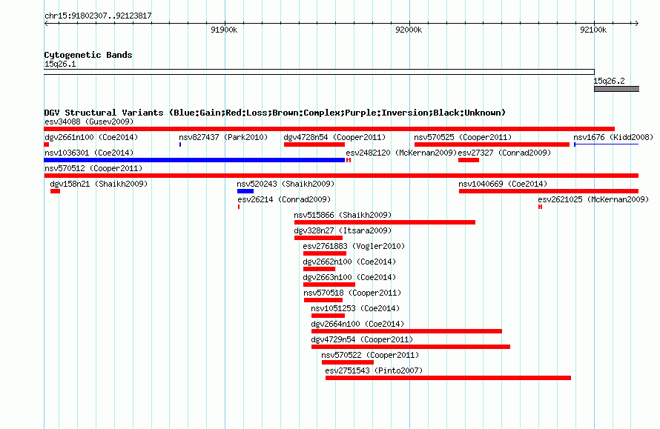Click the tiny red esv26214 marker
This screenshot has width=660, height=429.
click(239, 207)
